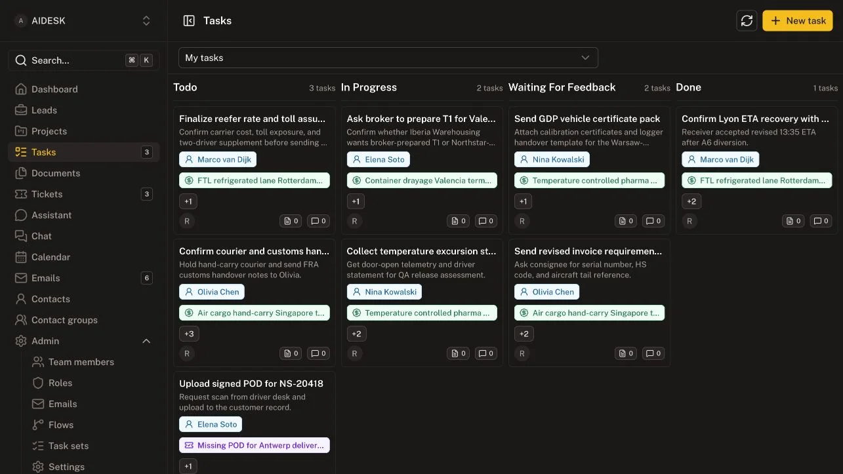Open the Assistant chat bubble icon
Image resolution: width=843 pixels, height=474 pixels.
(x=21, y=215)
